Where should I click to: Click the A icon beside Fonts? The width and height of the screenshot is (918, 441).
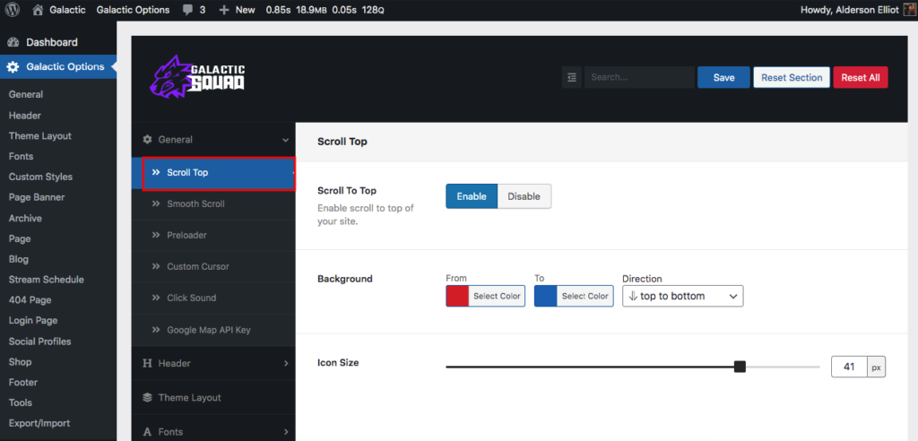point(148,432)
